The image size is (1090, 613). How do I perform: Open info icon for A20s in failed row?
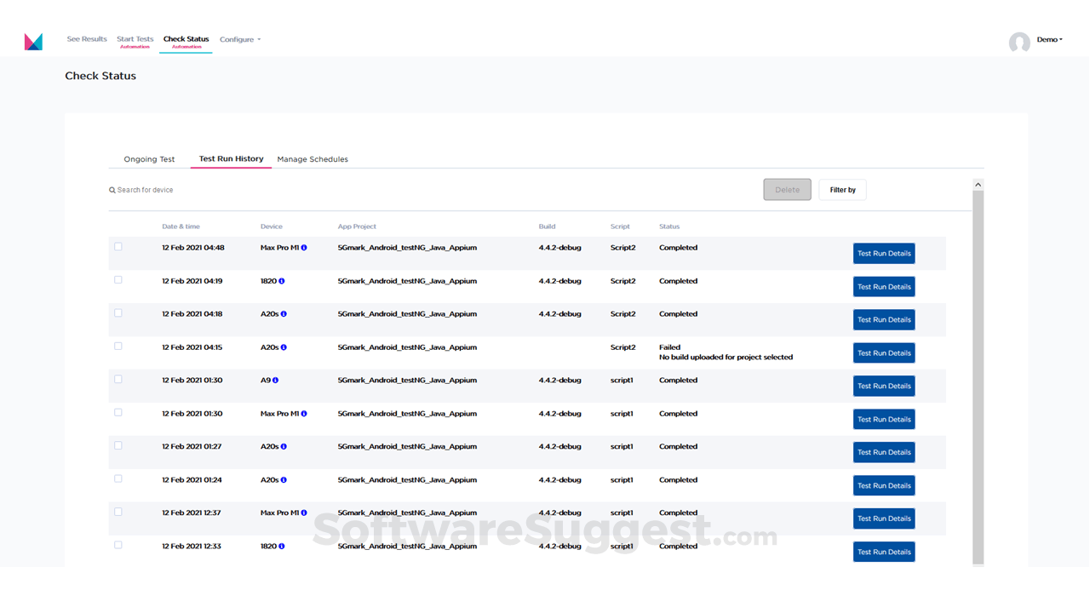click(284, 347)
